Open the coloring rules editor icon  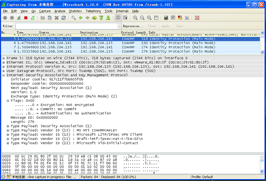click(180, 18)
